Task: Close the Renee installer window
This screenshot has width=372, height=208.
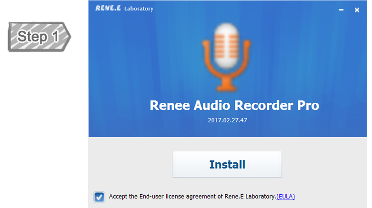Action: pos(357,10)
